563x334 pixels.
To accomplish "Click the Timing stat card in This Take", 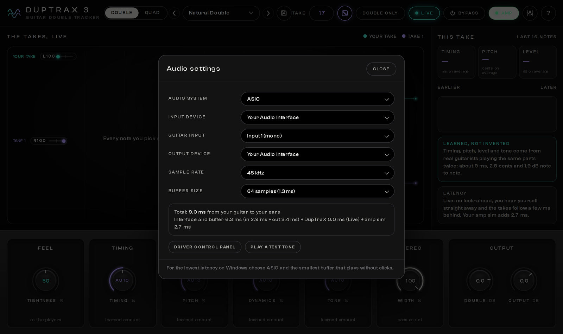I will coord(456,62).
